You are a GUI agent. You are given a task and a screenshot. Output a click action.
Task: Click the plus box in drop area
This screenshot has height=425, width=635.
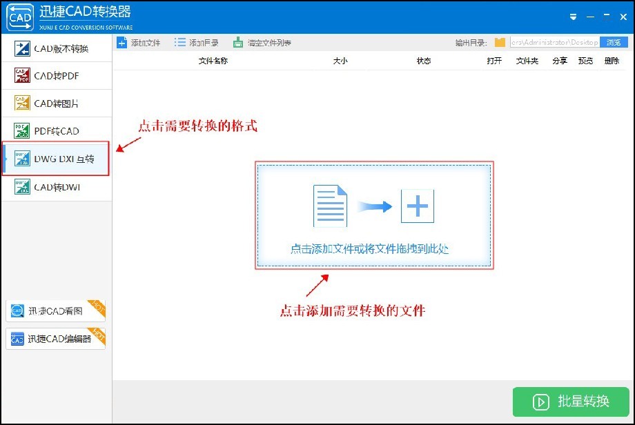point(418,206)
